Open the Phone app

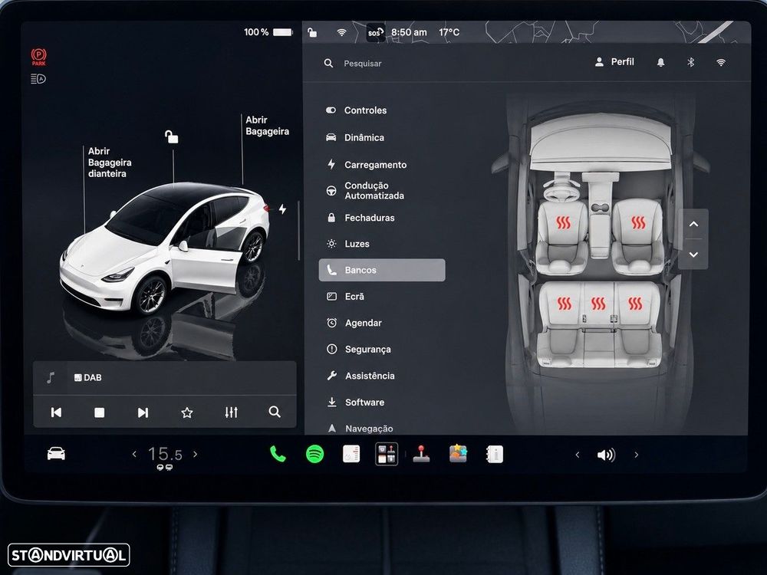coord(278,454)
